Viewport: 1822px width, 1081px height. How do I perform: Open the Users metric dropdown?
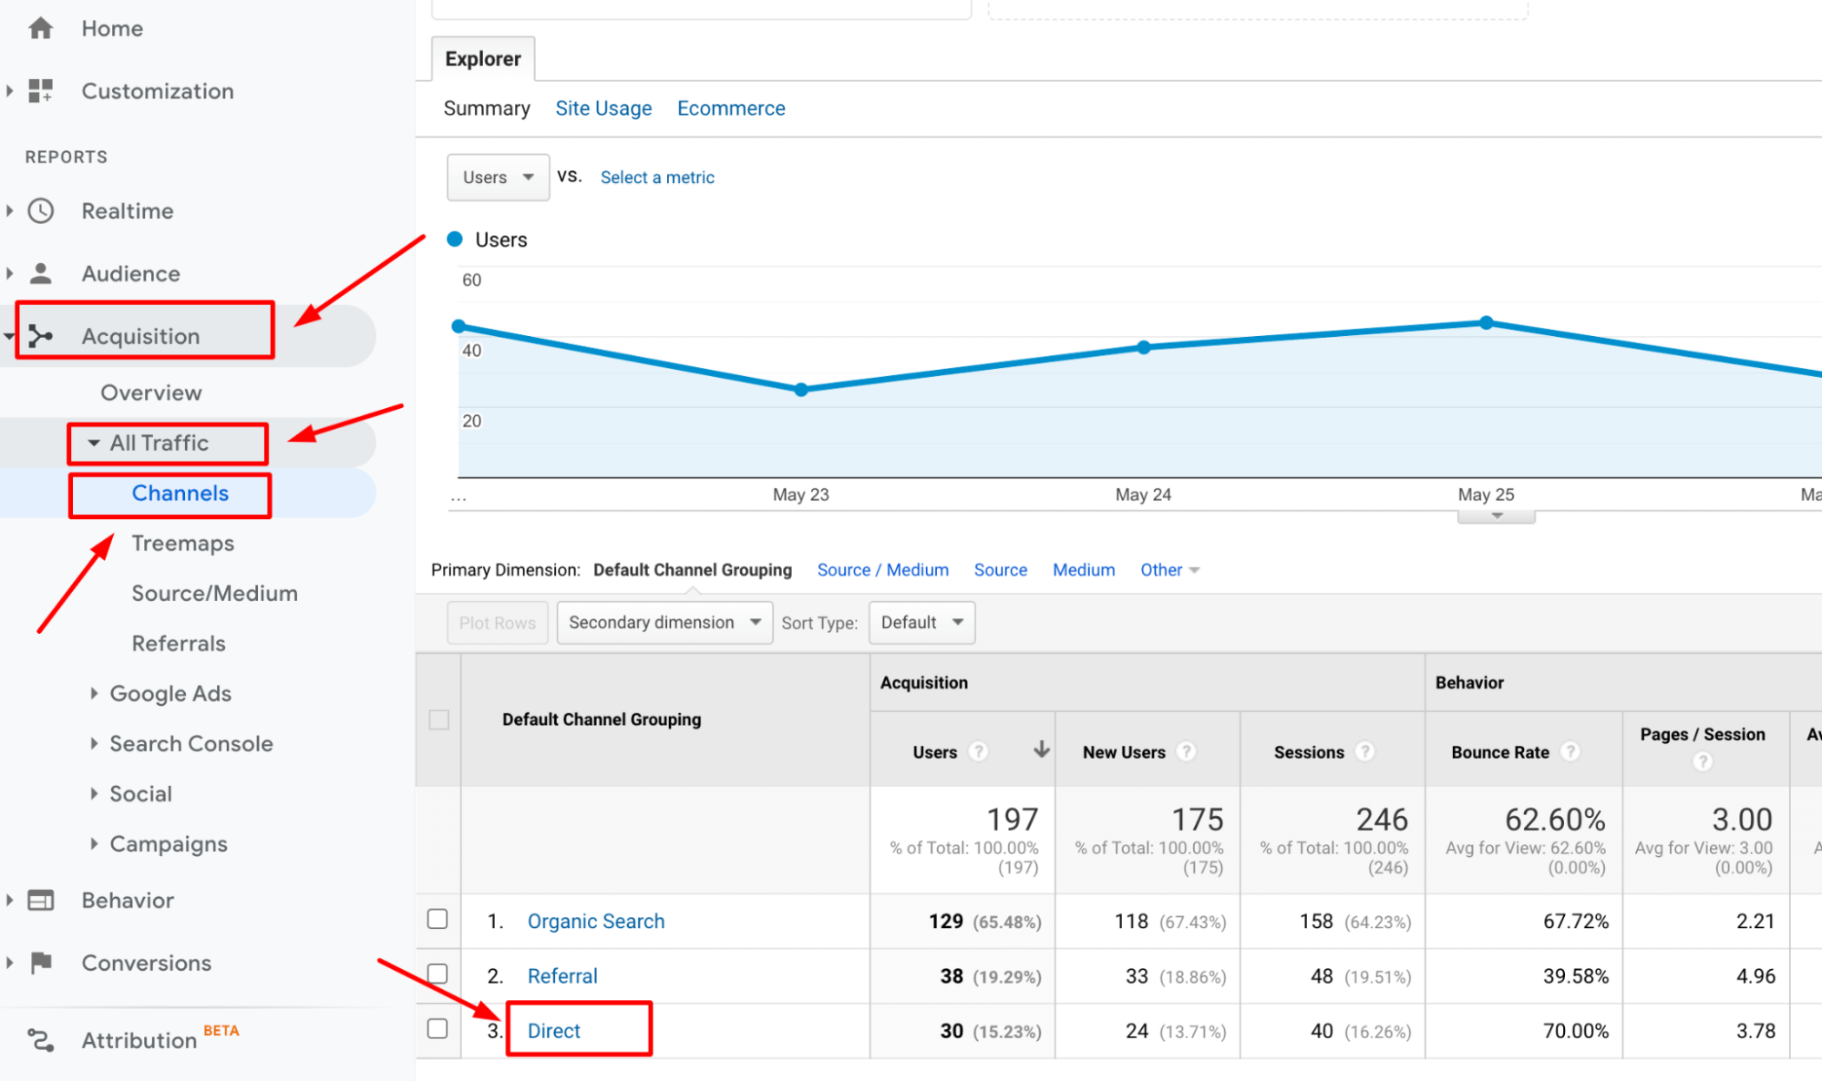coord(498,178)
